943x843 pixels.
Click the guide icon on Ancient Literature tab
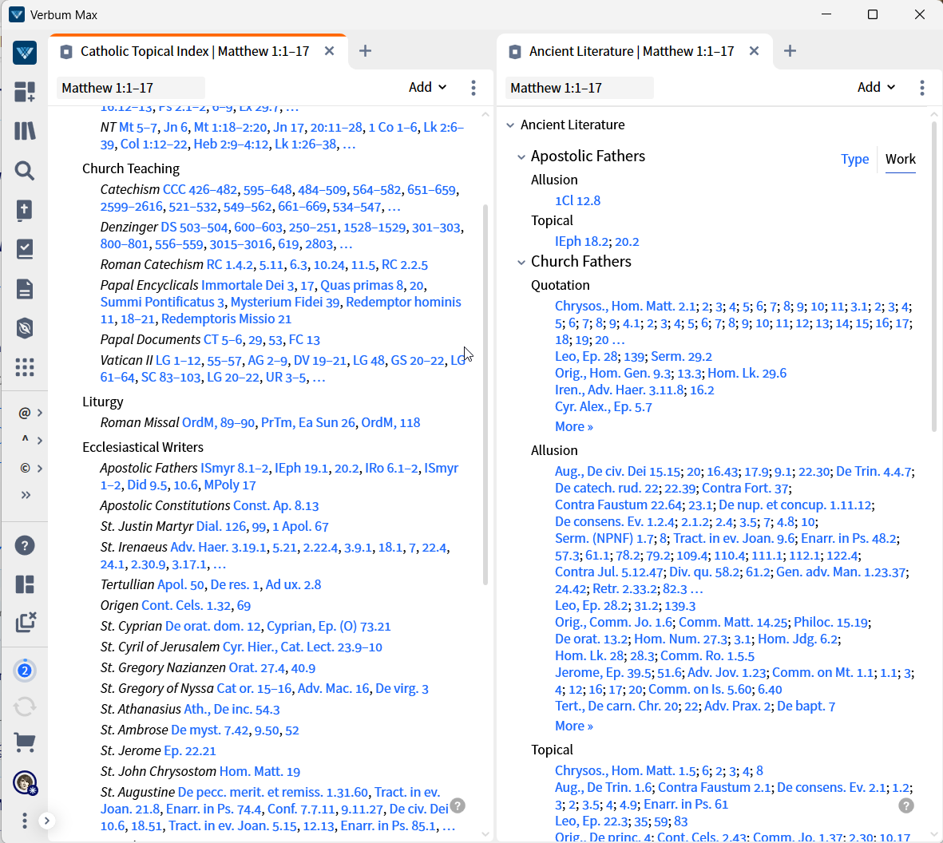[x=515, y=52]
